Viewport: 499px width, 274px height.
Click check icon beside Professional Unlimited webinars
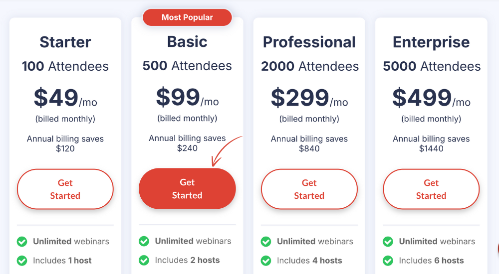(266, 242)
